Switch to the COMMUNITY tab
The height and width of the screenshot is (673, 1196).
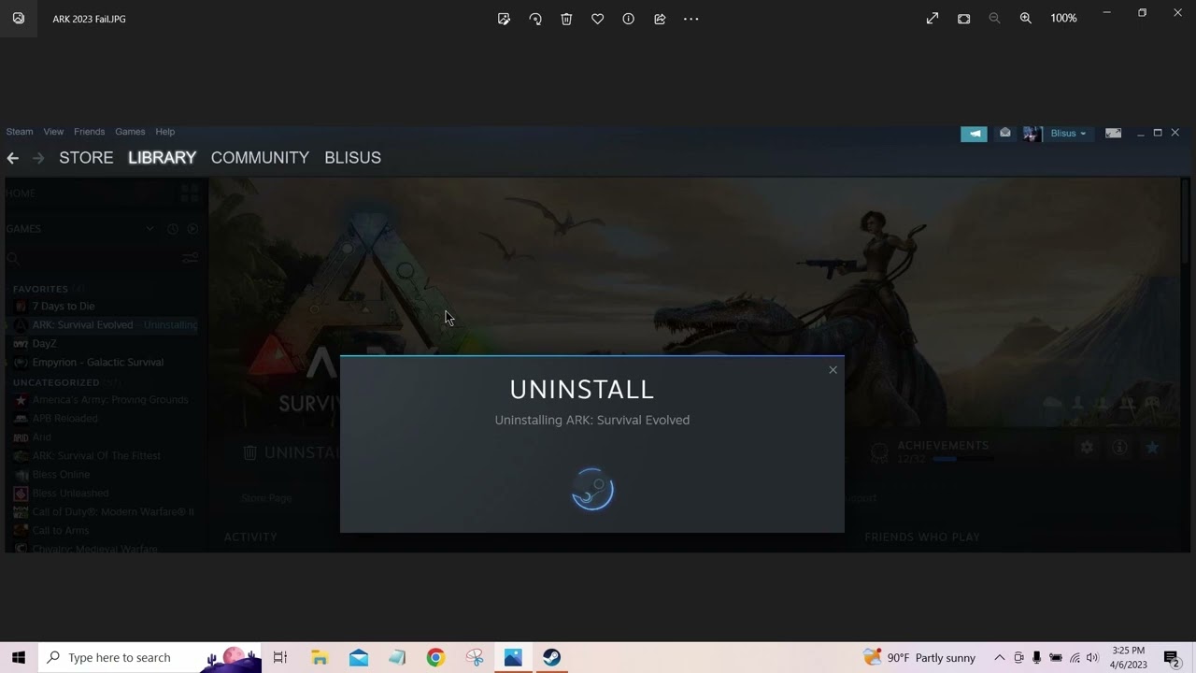260,158
